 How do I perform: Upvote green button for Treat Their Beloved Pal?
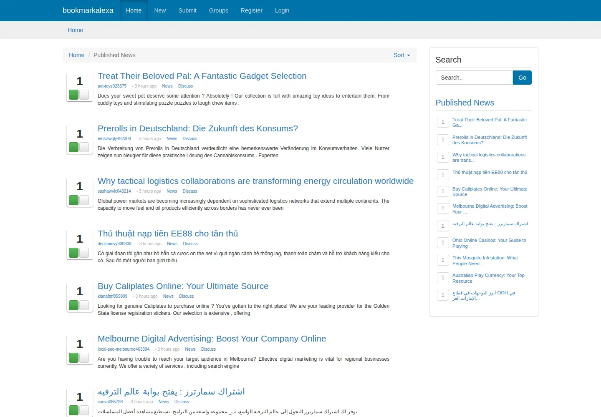(74, 95)
